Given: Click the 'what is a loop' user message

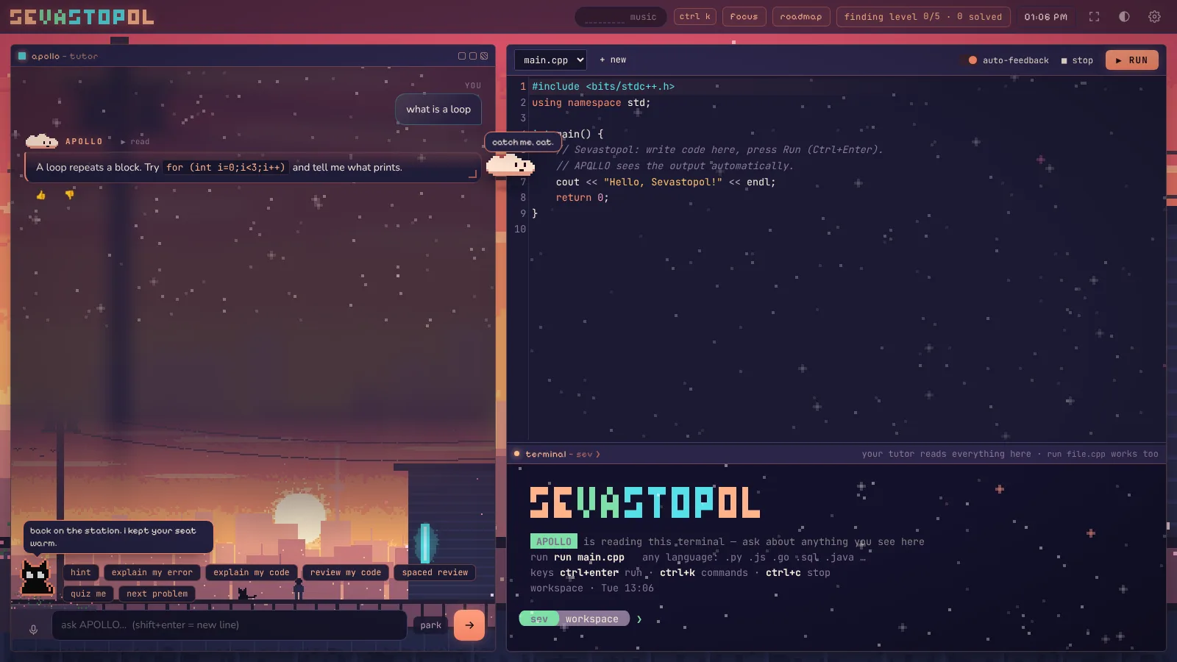Looking at the screenshot, I should click(x=438, y=110).
